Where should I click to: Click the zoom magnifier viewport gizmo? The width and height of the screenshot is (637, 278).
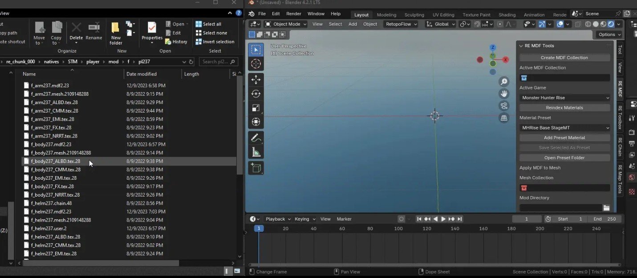click(504, 81)
